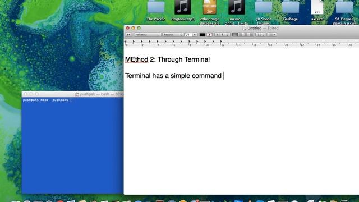Click the font size field showing 24
The height and width of the screenshot is (202, 359).
coord(188,35)
